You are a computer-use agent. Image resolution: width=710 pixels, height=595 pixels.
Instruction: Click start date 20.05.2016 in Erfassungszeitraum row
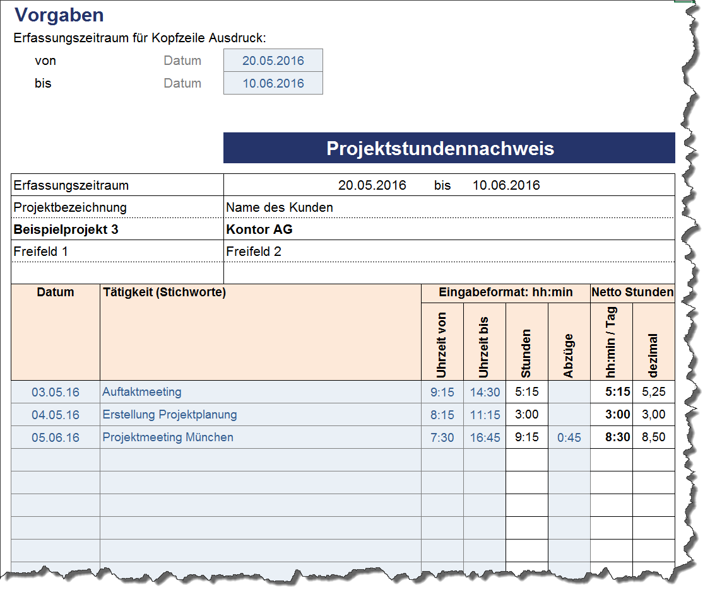tap(372, 185)
